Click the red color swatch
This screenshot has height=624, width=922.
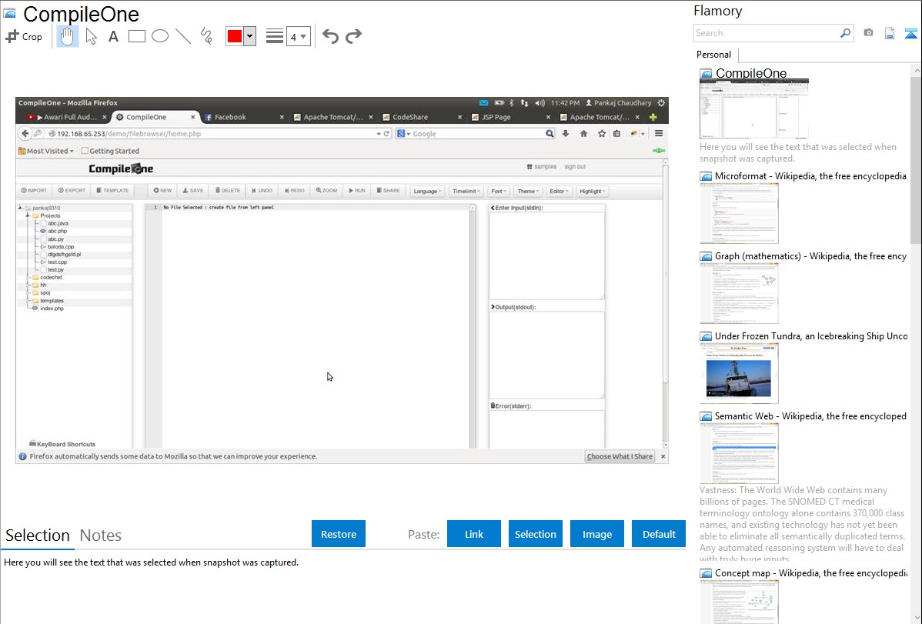(235, 36)
